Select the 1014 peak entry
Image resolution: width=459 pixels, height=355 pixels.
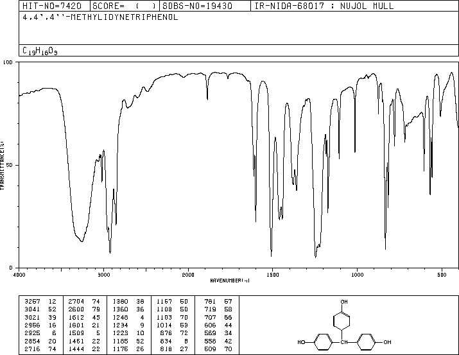tap(164, 325)
